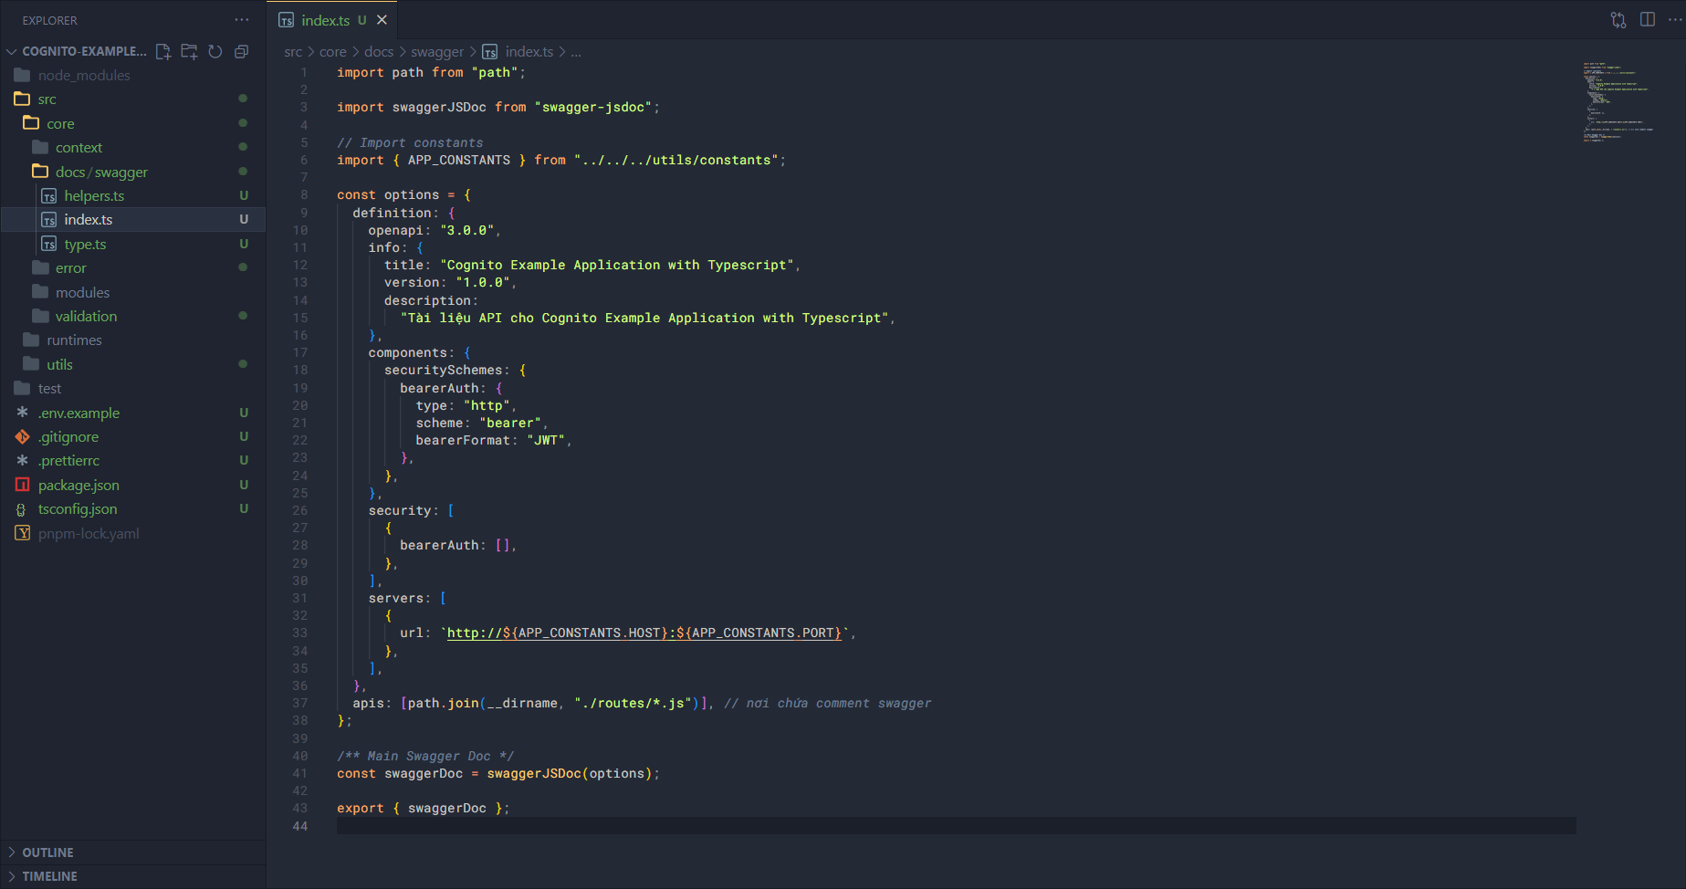Click the swagger breadcrumb segment

click(437, 52)
